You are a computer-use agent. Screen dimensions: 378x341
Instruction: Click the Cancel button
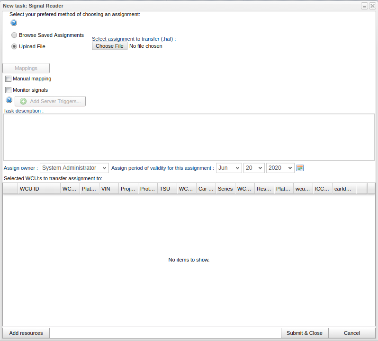pyautogui.click(x=351, y=333)
